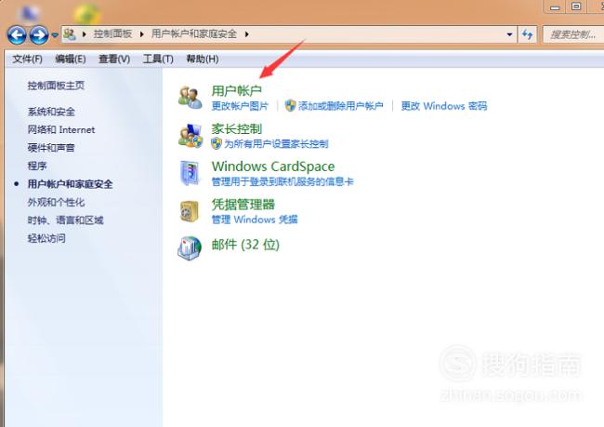Click the 邮件 (32 位) icon
This screenshot has height=427, width=604.
190,248
